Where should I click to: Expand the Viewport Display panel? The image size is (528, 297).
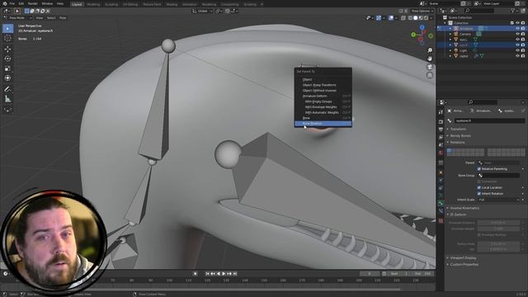(x=463, y=258)
